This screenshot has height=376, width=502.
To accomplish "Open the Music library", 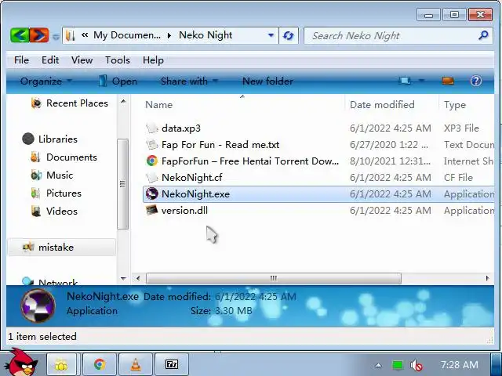I will [x=60, y=175].
